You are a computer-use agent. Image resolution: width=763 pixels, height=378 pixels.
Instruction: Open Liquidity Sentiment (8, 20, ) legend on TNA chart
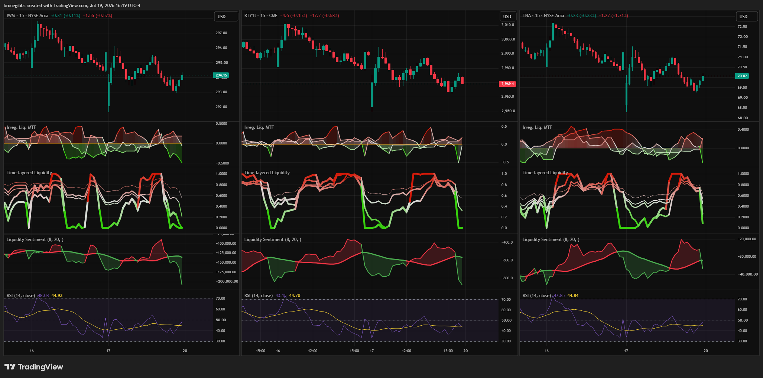(551, 239)
